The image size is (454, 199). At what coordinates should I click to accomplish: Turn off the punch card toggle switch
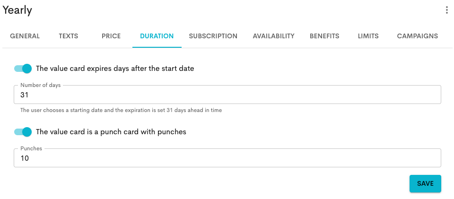[x=23, y=132]
